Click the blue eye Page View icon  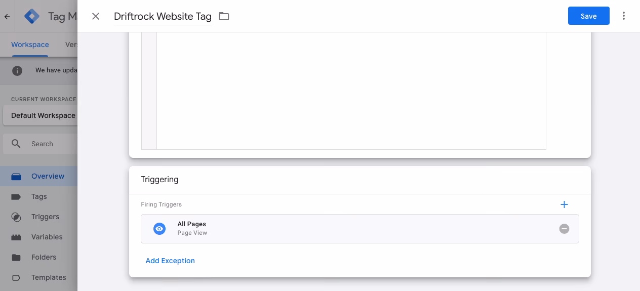tap(159, 229)
